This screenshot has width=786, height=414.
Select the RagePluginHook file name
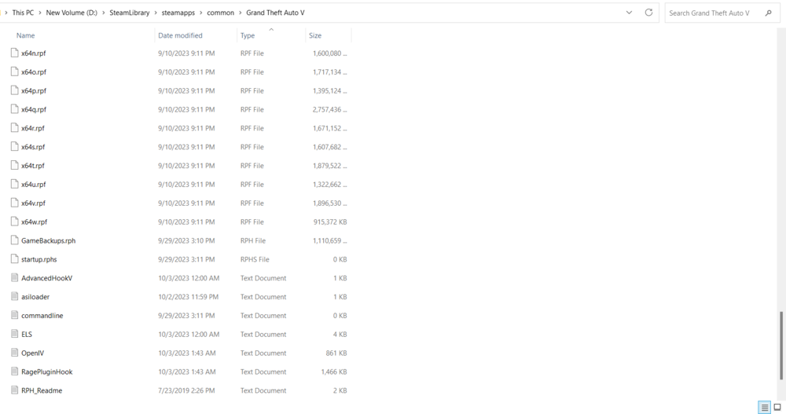point(46,372)
